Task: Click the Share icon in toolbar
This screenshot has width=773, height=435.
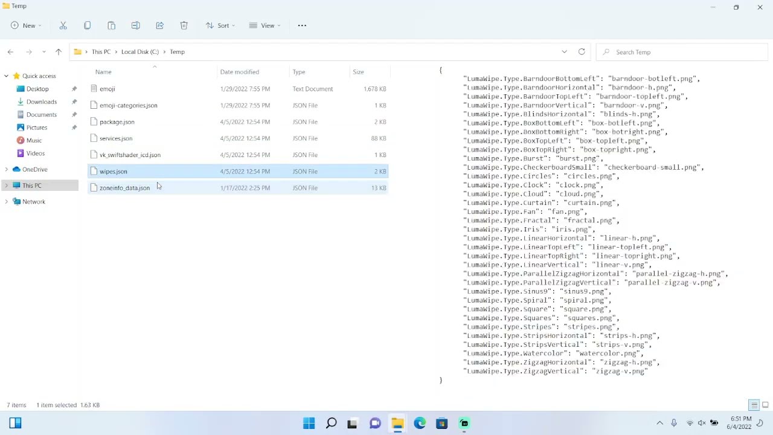Action: coord(159,25)
